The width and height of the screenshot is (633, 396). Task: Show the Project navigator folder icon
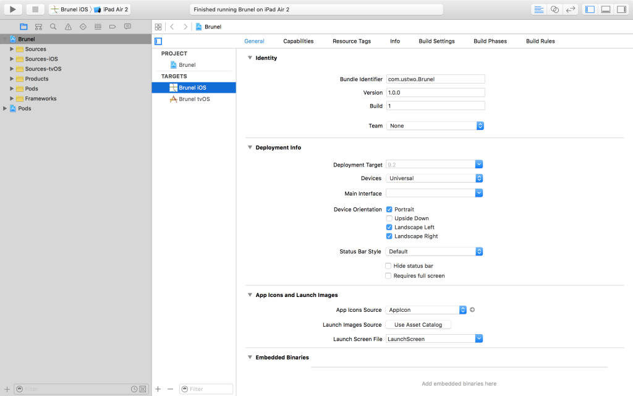24,27
